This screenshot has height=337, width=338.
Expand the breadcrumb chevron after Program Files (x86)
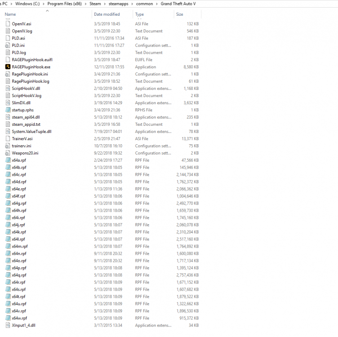[x=85, y=4]
